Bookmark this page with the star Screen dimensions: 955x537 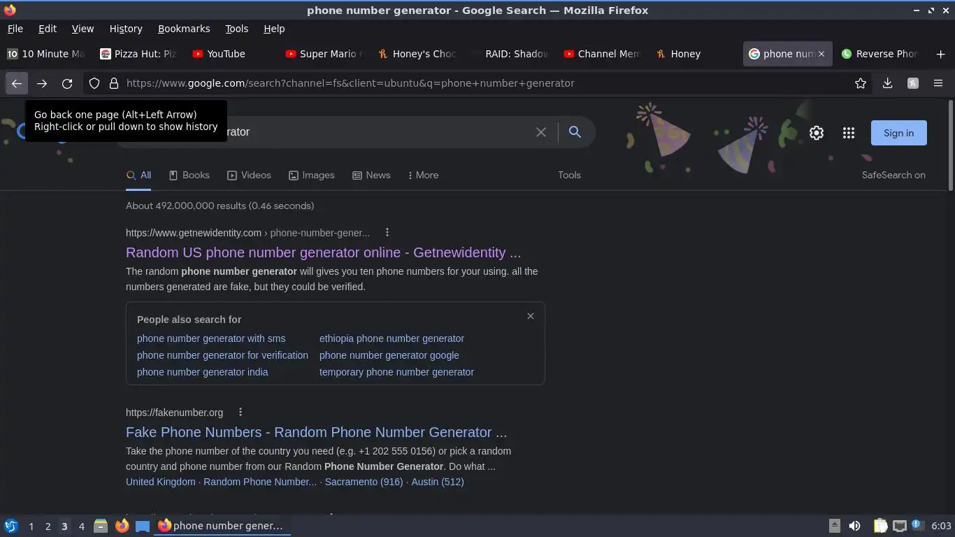(x=861, y=83)
